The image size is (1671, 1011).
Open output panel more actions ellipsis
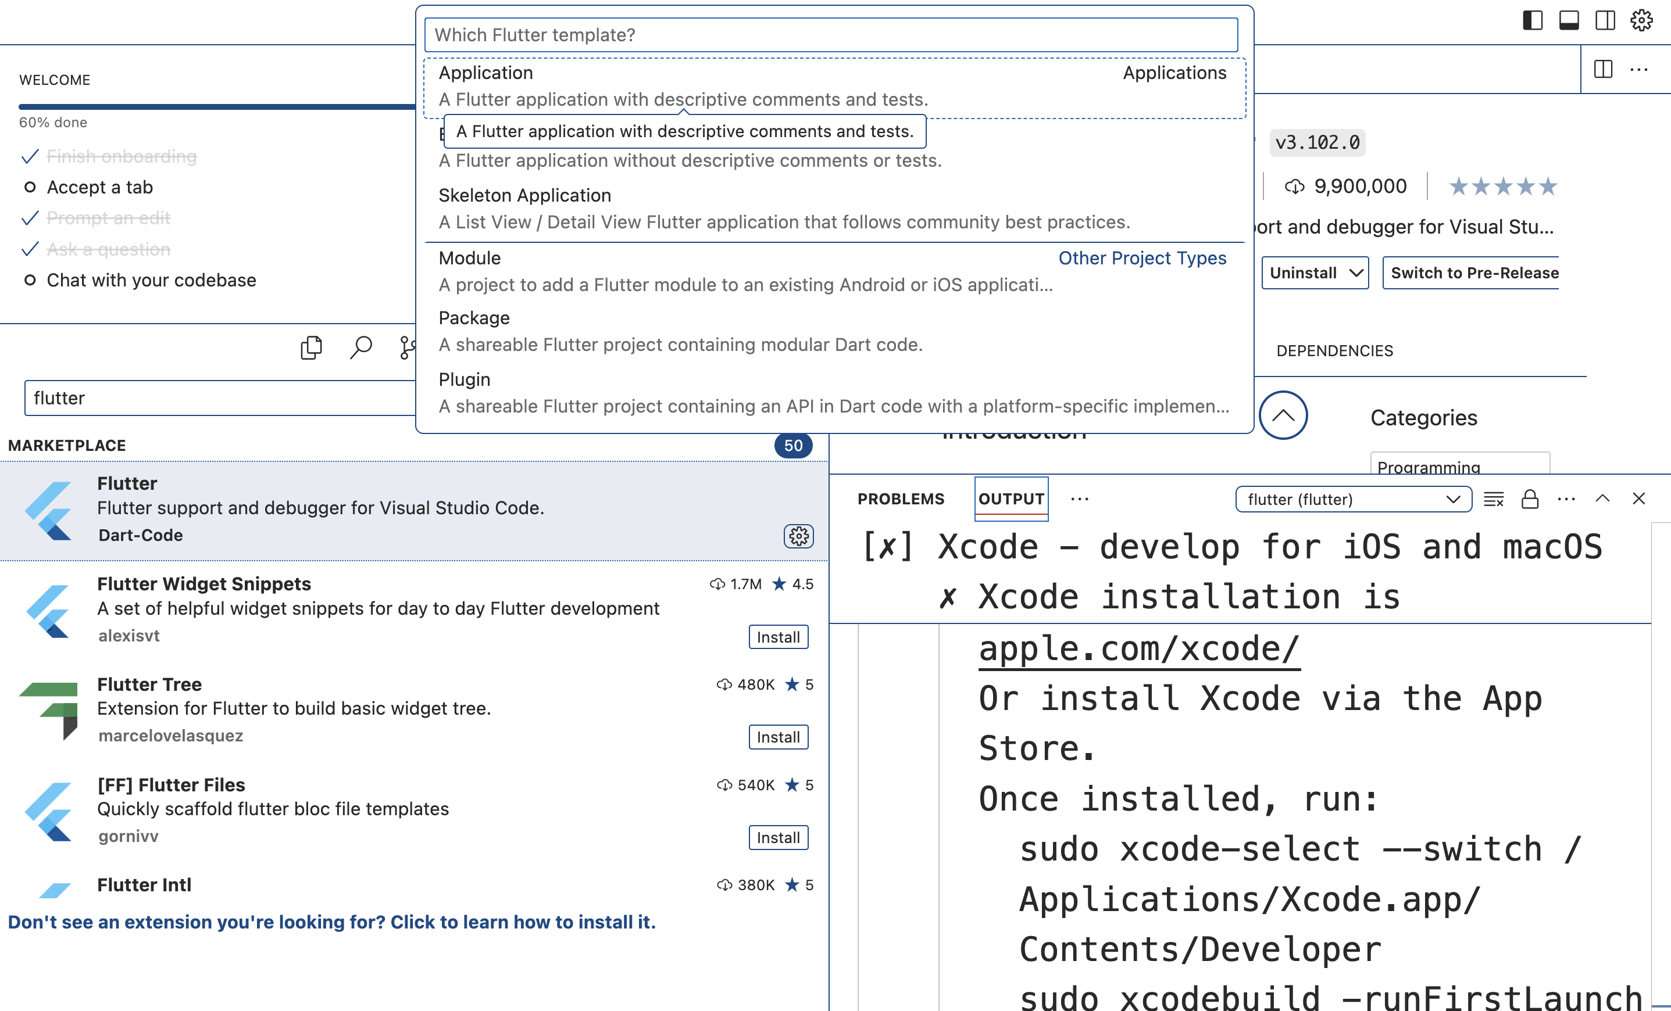tap(1566, 500)
